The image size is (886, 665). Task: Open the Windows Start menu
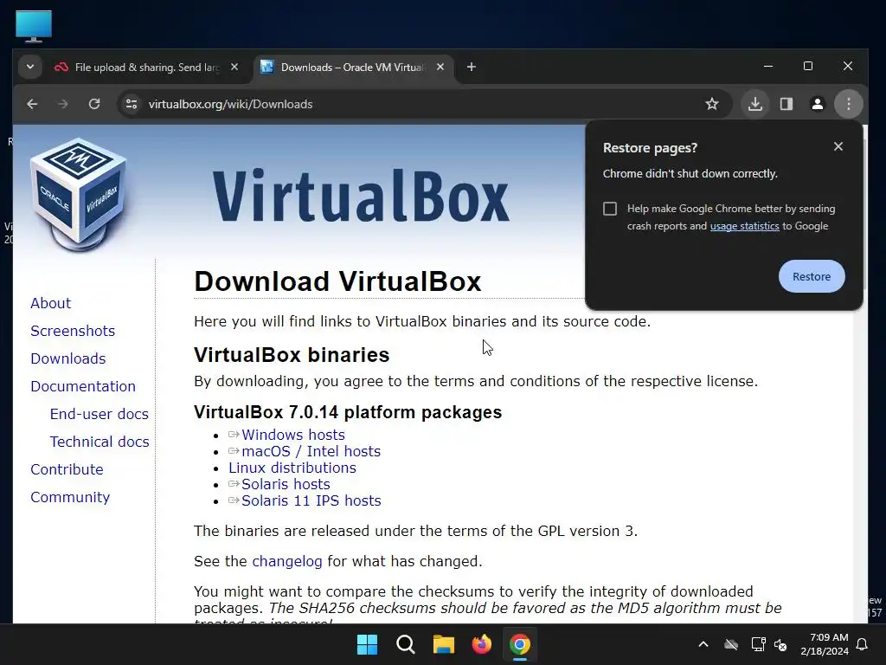click(367, 644)
